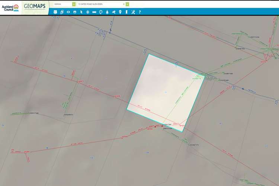
Task: Clear the search text with the X
Action: [x=124, y=4]
